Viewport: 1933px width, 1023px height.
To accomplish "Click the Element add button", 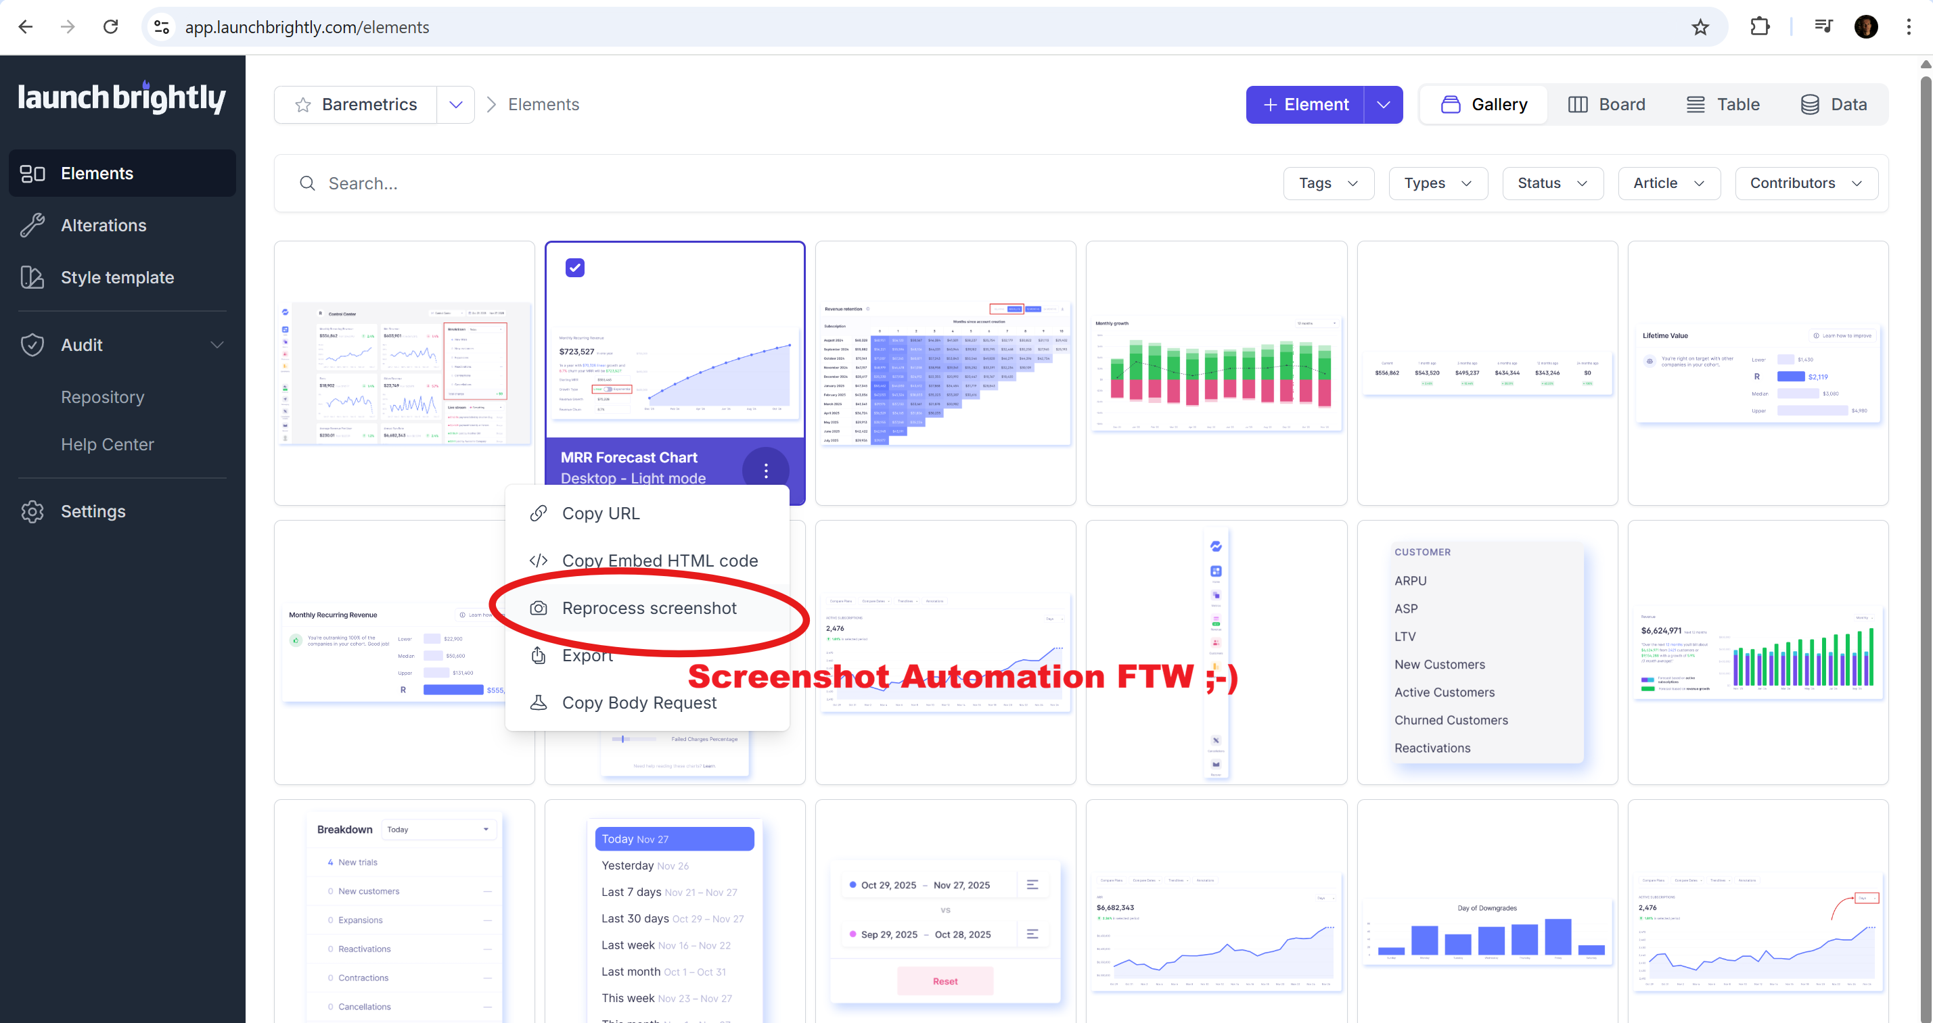I will (1306, 105).
